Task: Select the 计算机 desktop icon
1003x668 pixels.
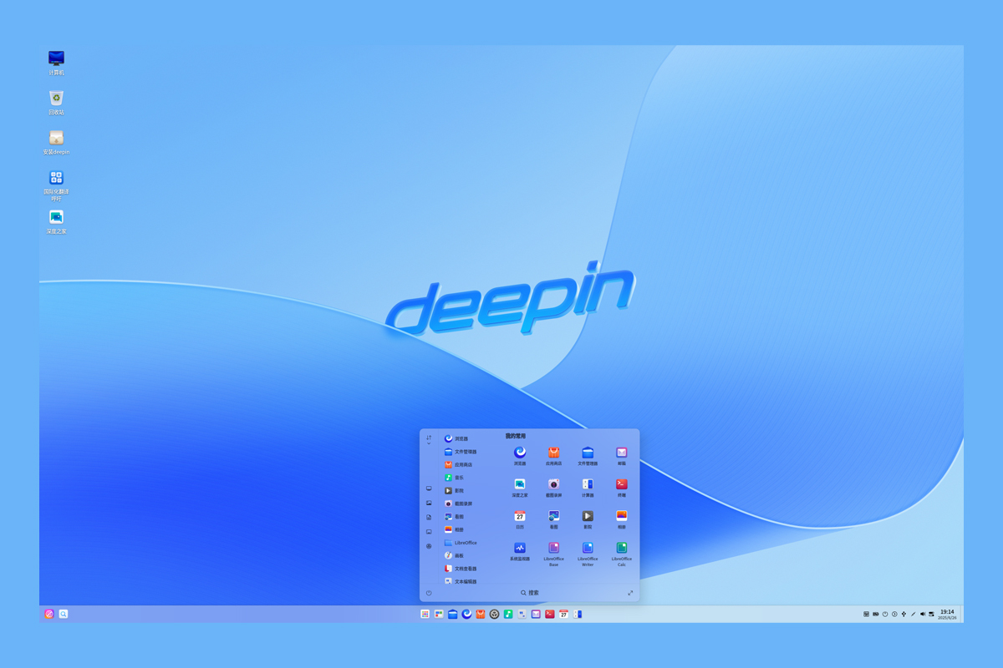Action: coord(56,63)
